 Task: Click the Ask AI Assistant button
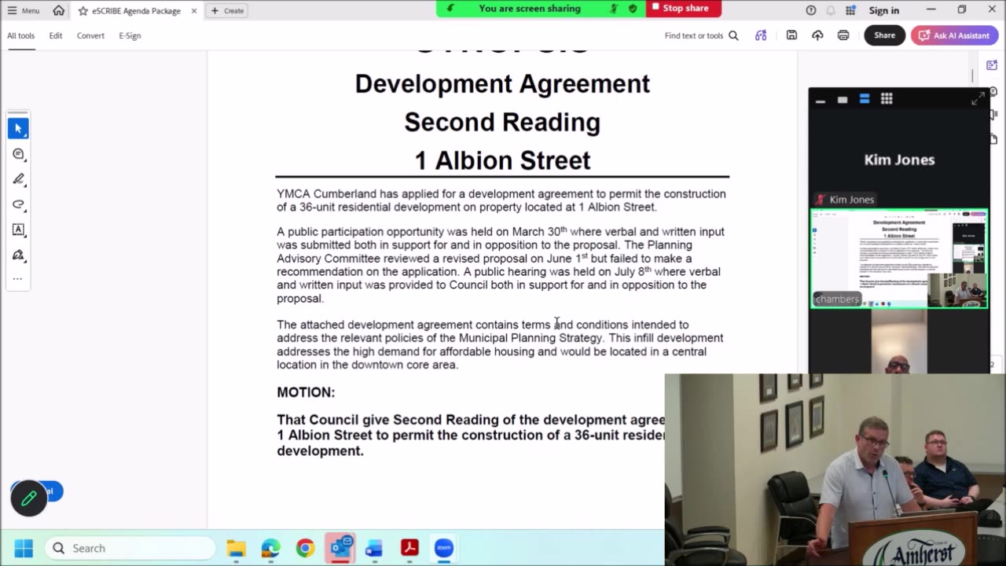click(954, 35)
